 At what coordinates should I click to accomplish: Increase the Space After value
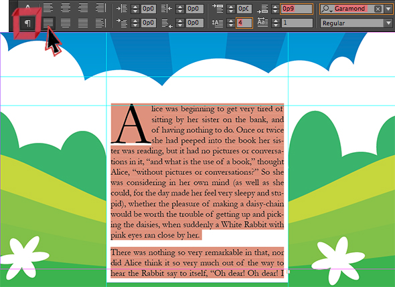point(276,7)
